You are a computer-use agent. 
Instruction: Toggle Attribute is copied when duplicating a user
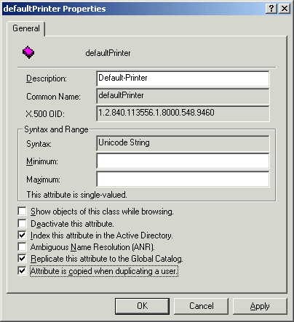click(x=22, y=270)
